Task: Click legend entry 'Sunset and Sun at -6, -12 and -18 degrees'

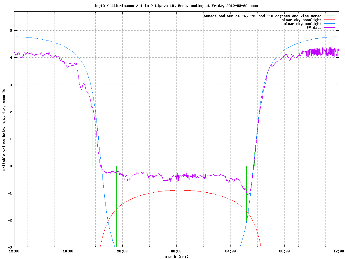Action: [263, 16]
